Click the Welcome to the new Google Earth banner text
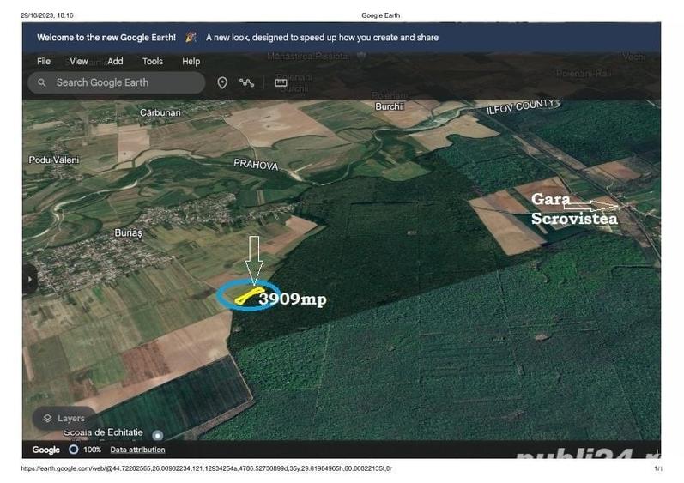 pos(106,38)
